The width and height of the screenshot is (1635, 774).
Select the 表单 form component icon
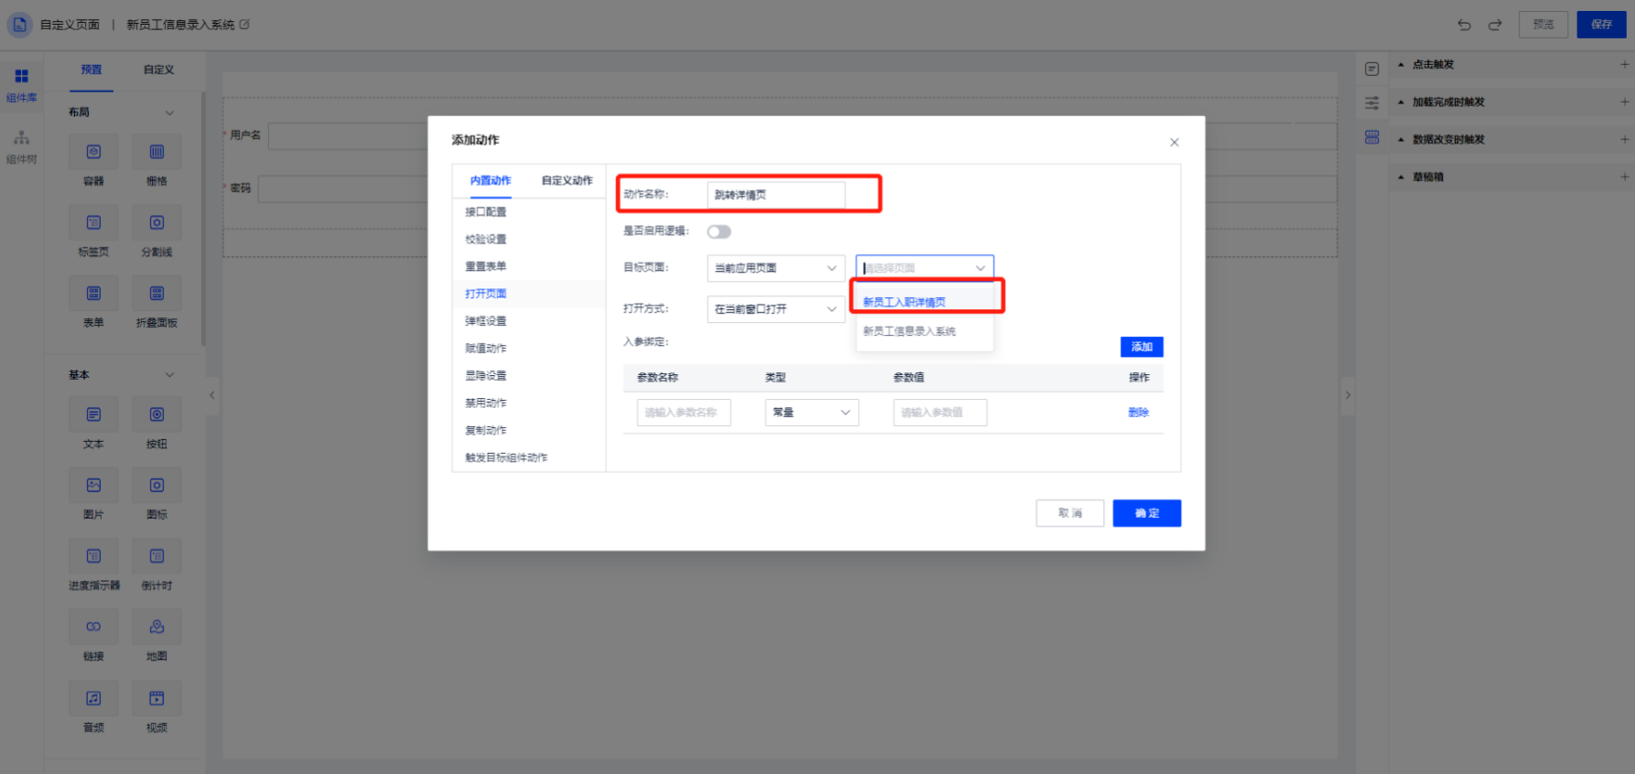pos(93,294)
